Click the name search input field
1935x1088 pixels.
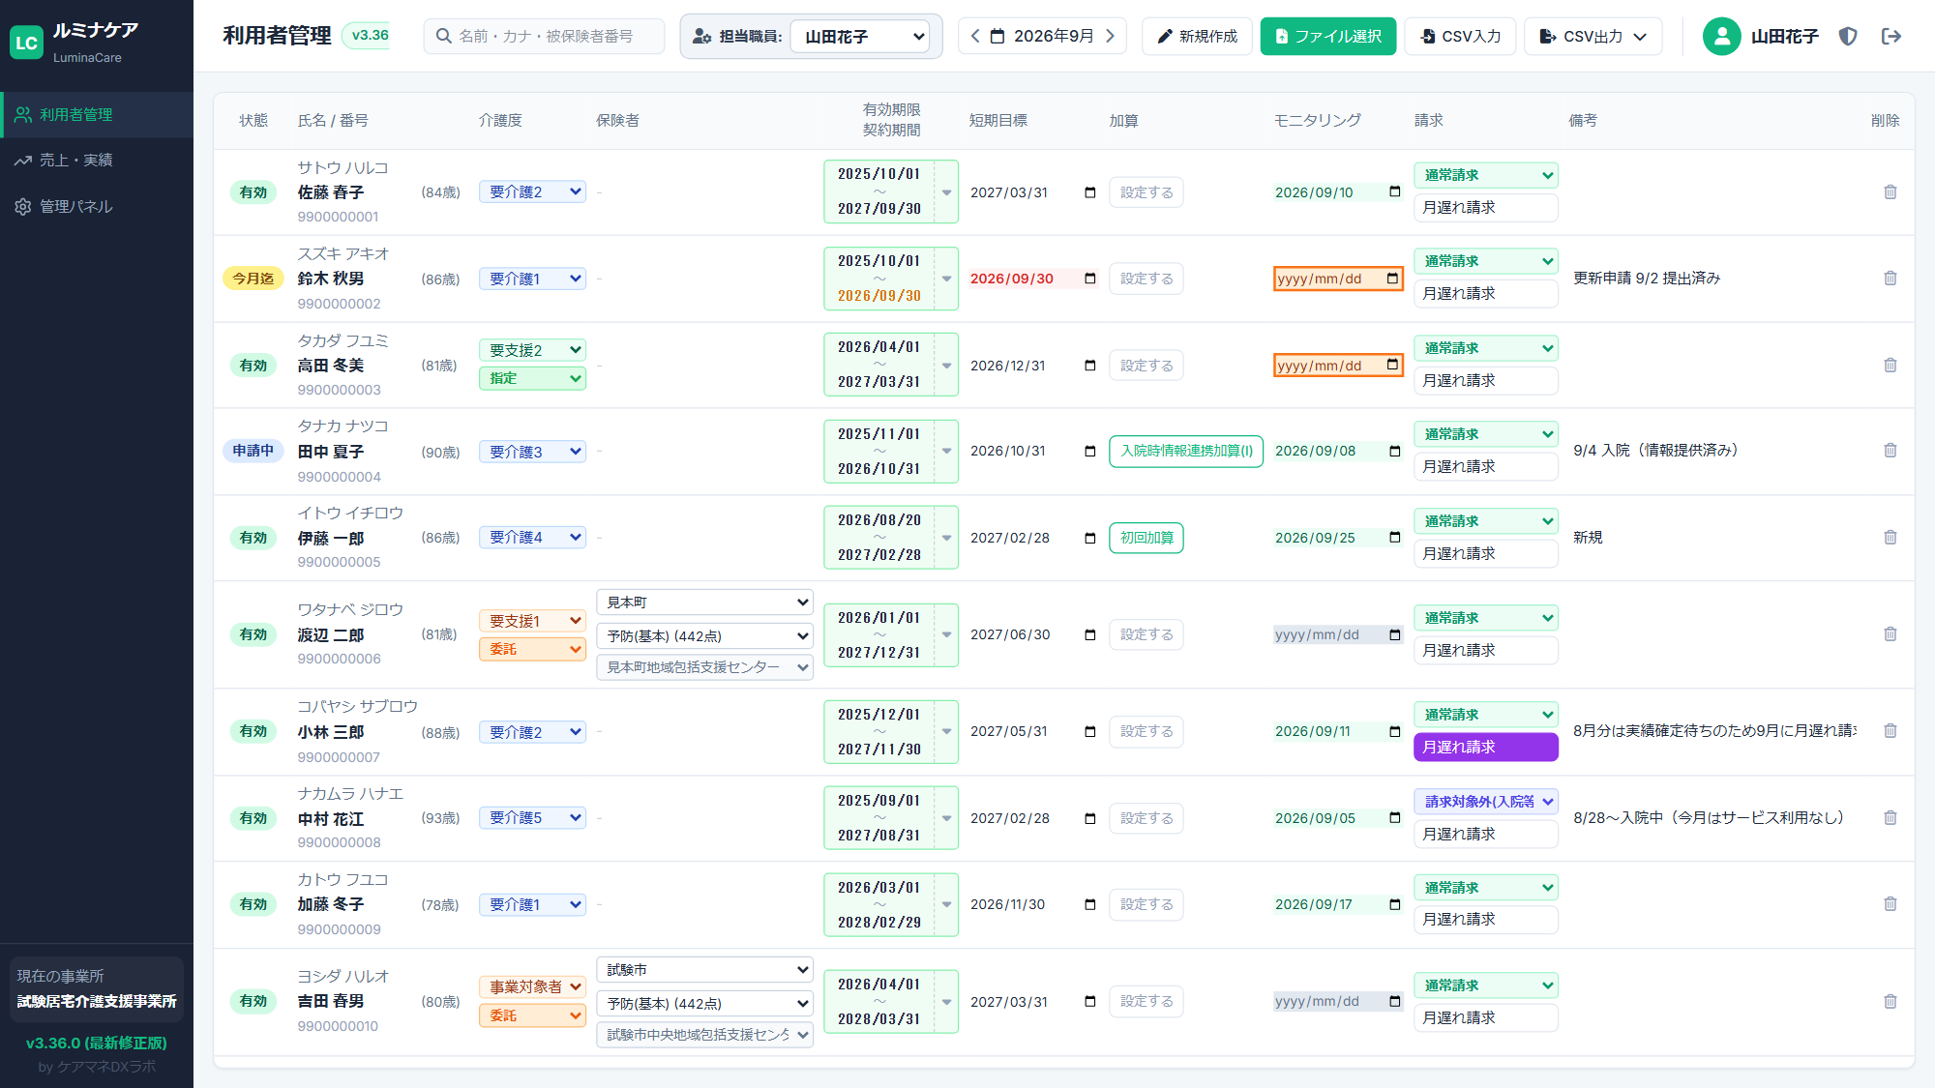(x=544, y=37)
